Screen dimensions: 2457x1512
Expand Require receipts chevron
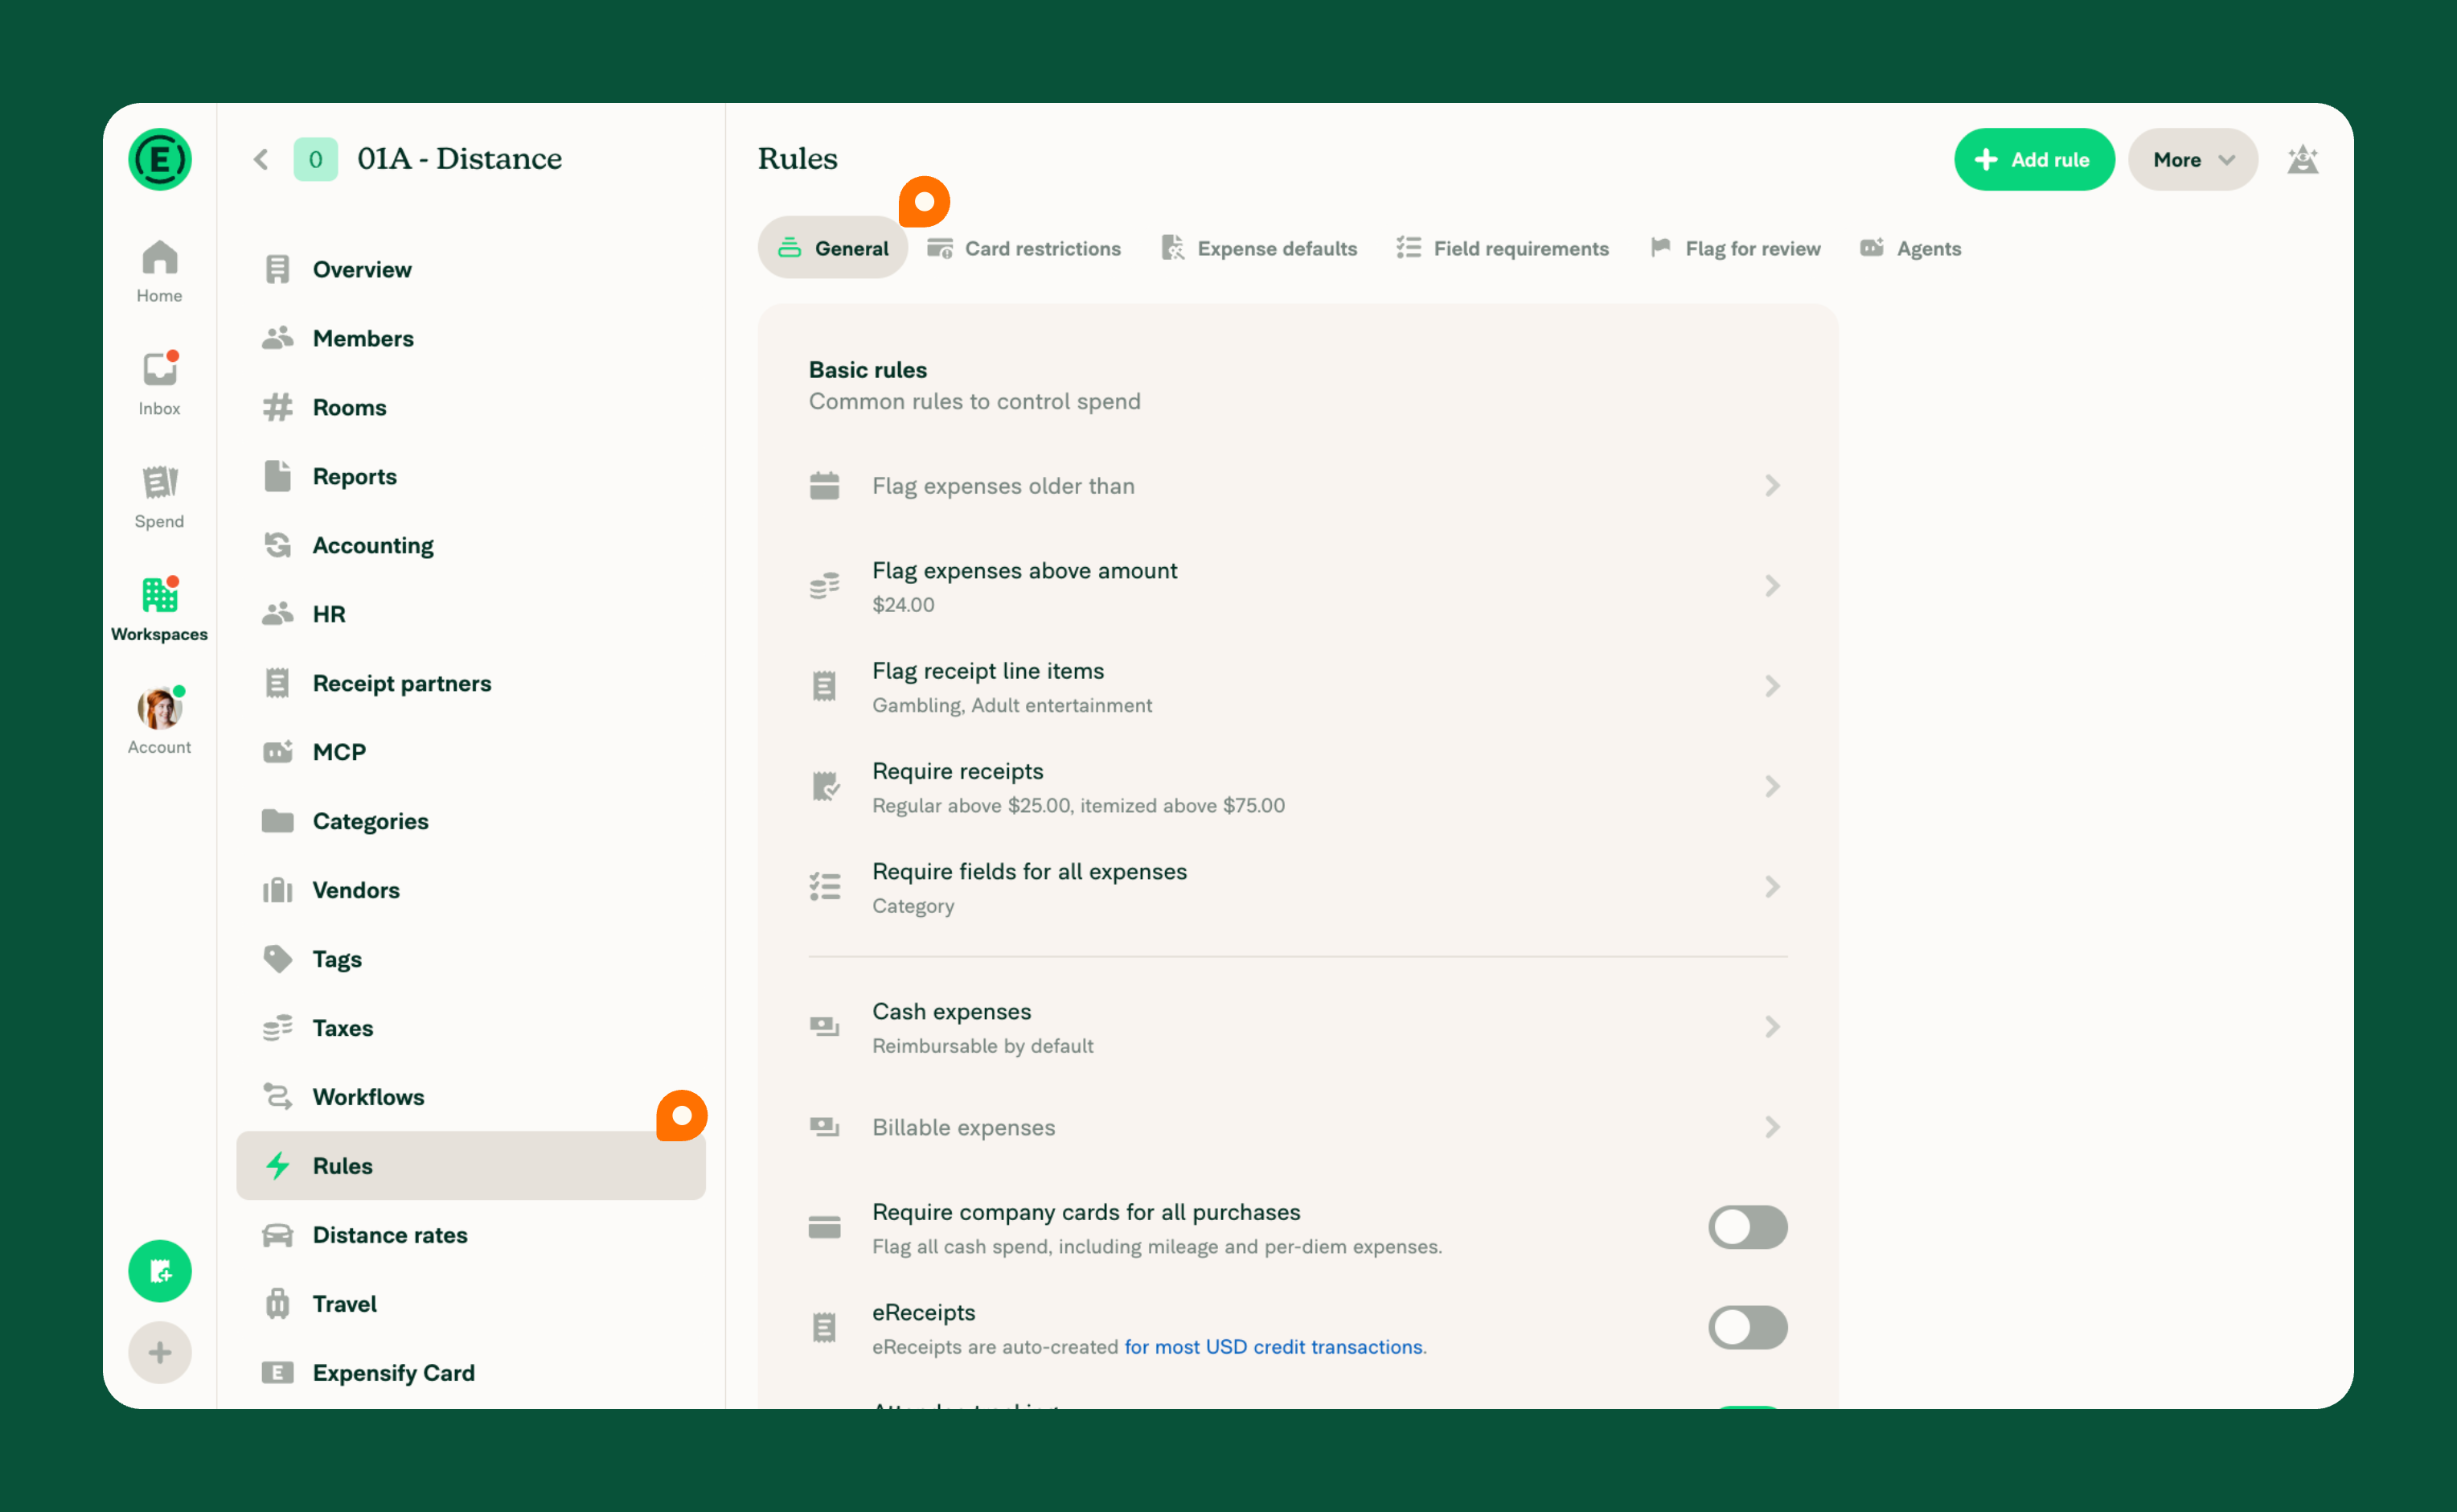1772,787
